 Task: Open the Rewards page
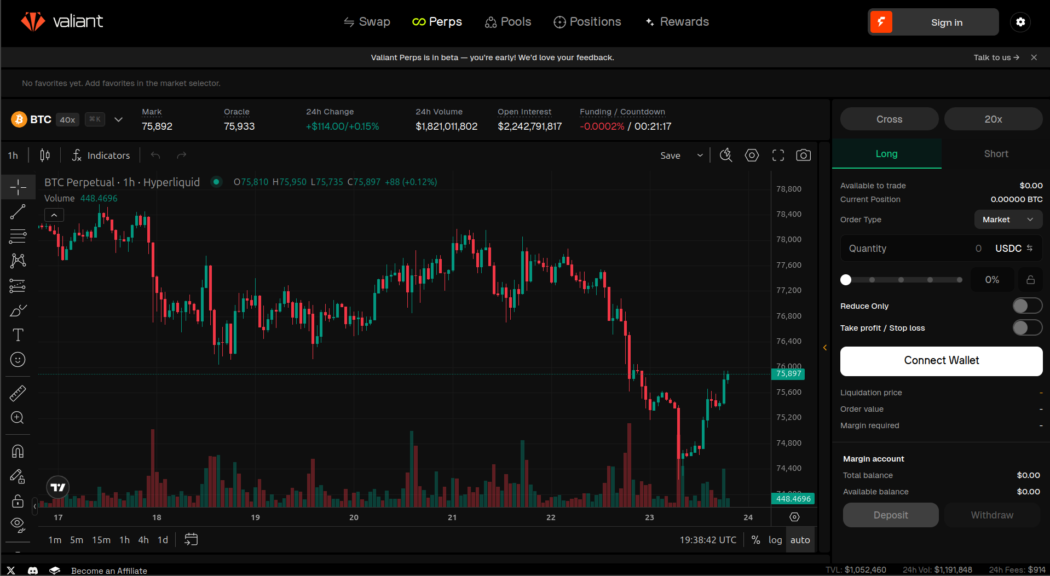point(677,22)
